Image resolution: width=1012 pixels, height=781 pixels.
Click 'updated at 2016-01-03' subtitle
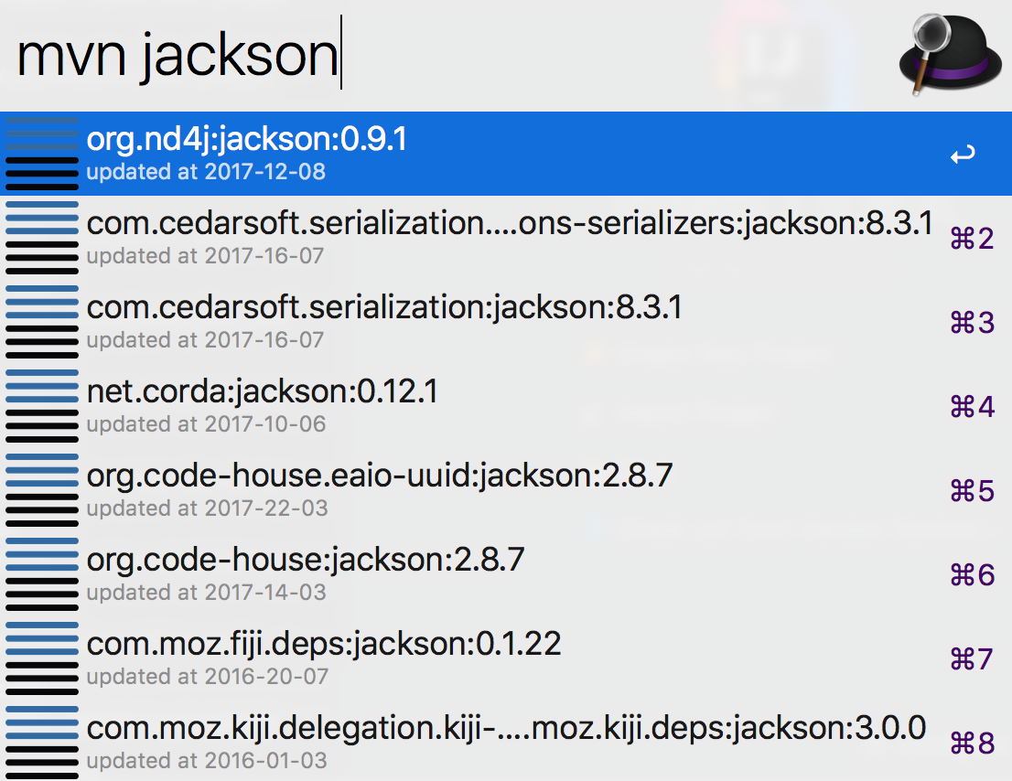[x=207, y=761]
